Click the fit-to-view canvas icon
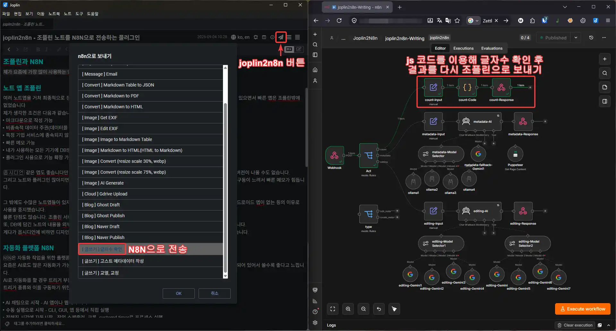 333,309
